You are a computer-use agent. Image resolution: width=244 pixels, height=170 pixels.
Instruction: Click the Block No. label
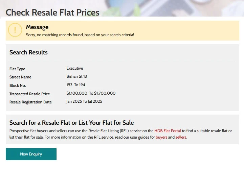click(x=18, y=86)
